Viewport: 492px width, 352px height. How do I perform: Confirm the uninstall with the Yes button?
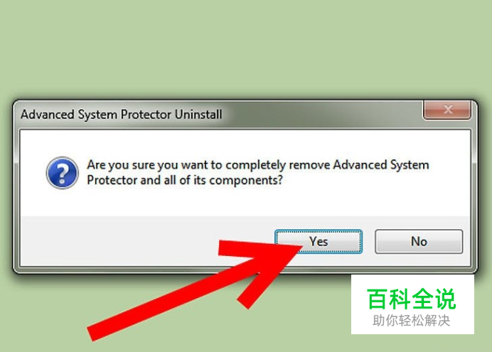pyautogui.click(x=319, y=241)
